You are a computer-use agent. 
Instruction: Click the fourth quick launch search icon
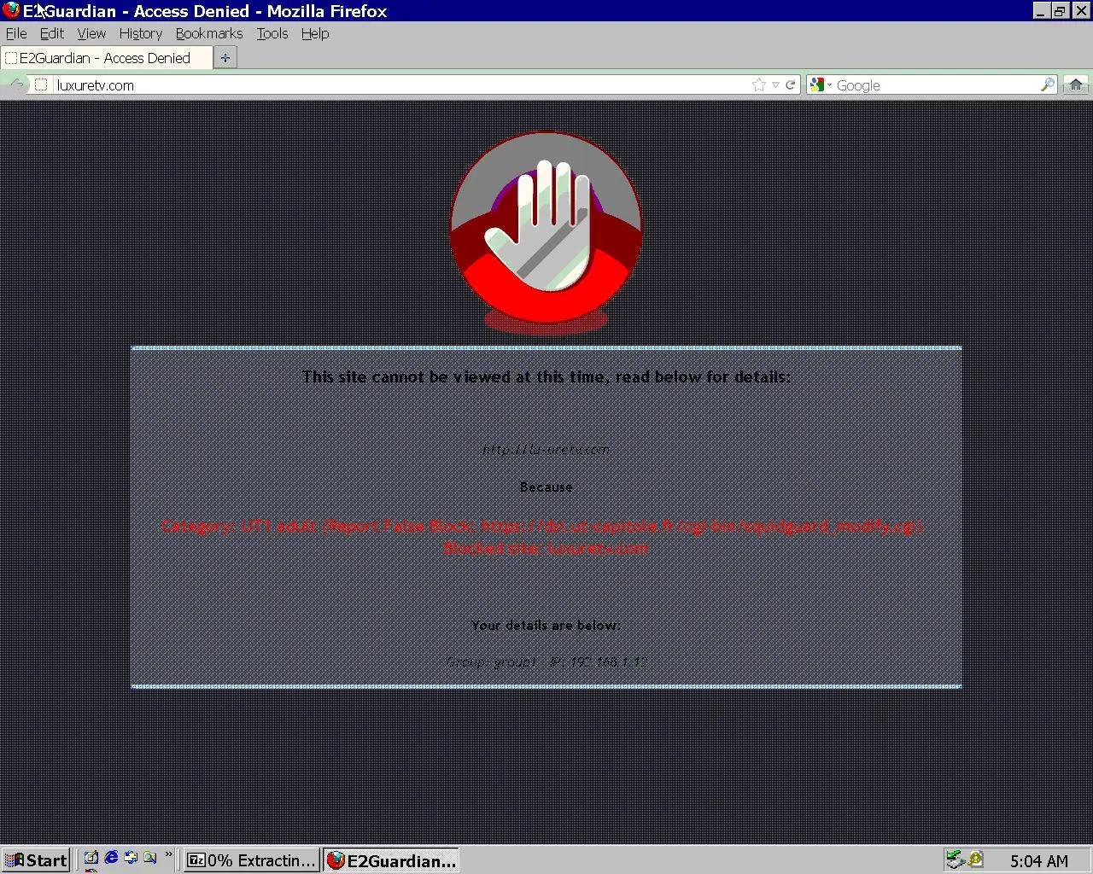point(150,858)
